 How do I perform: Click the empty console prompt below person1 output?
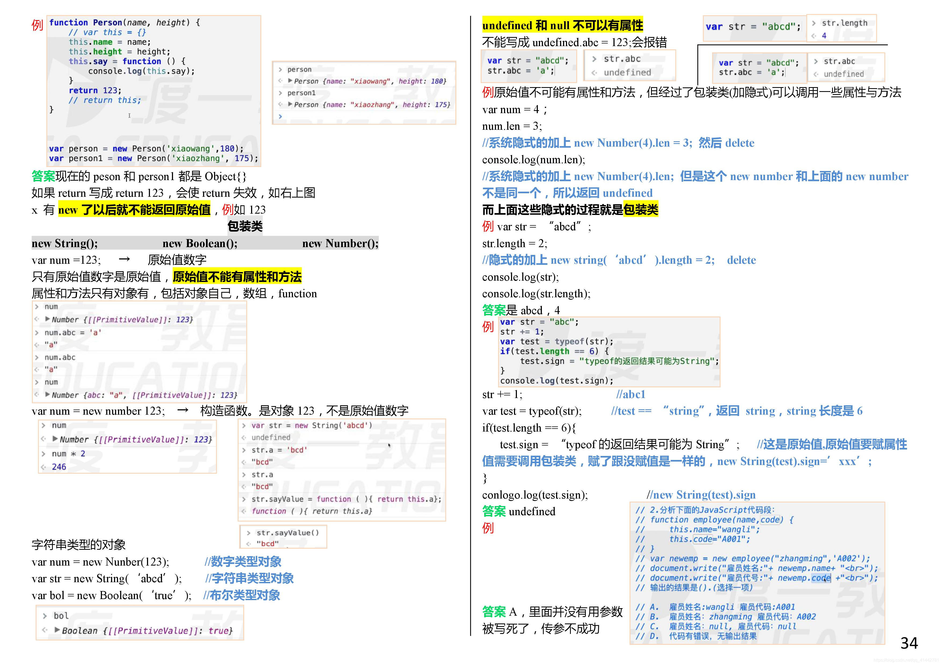coord(280,116)
